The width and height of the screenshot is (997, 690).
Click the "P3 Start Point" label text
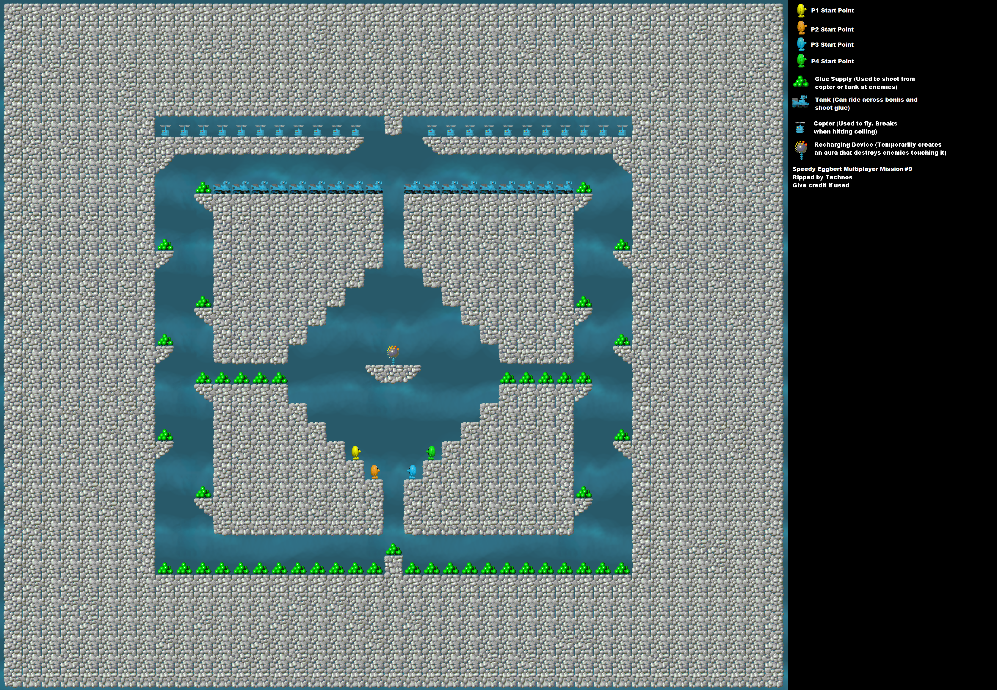[832, 45]
